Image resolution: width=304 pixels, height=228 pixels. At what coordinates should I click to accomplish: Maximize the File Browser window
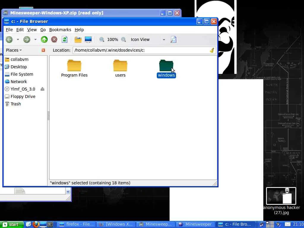(x=207, y=21)
